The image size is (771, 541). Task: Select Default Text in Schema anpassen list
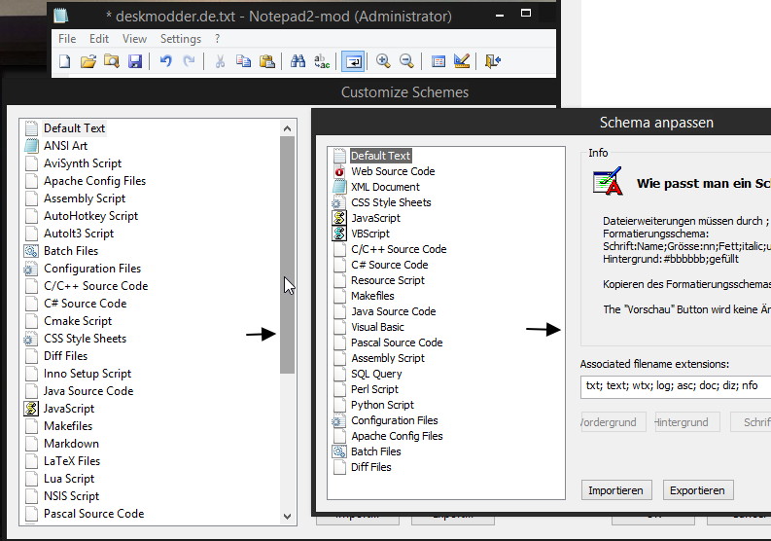380,156
